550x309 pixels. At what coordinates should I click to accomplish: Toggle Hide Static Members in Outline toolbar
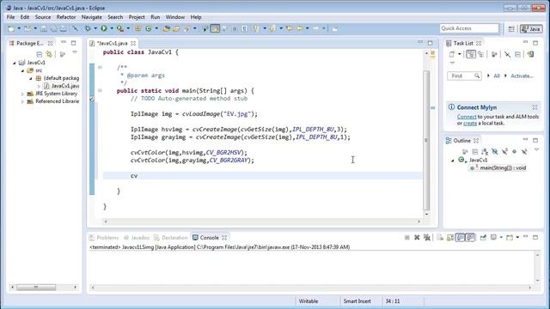point(504,151)
